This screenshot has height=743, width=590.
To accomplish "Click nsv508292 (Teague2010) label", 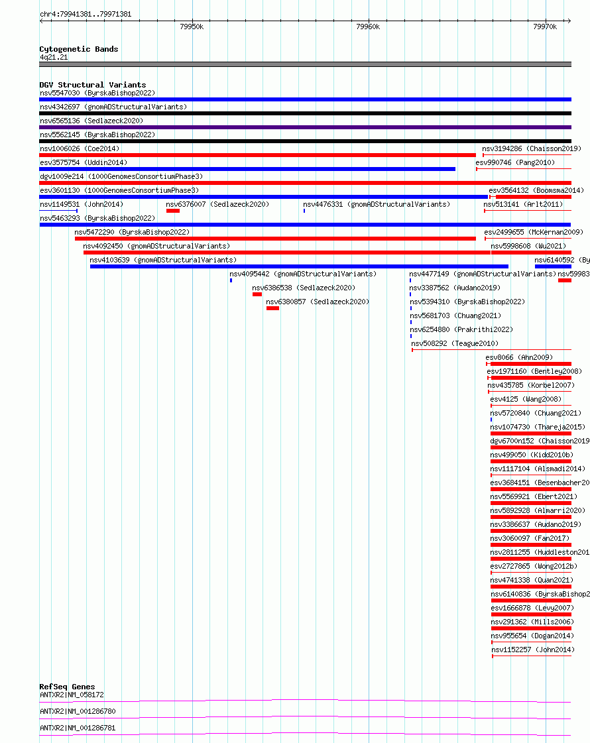I will tap(455, 343).
